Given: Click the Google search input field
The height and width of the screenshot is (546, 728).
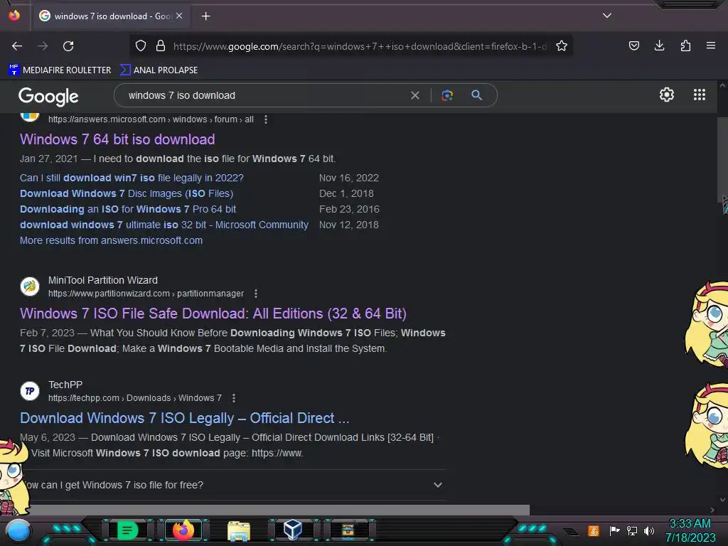Looking at the screenshot, I should [x=264, y=95].
